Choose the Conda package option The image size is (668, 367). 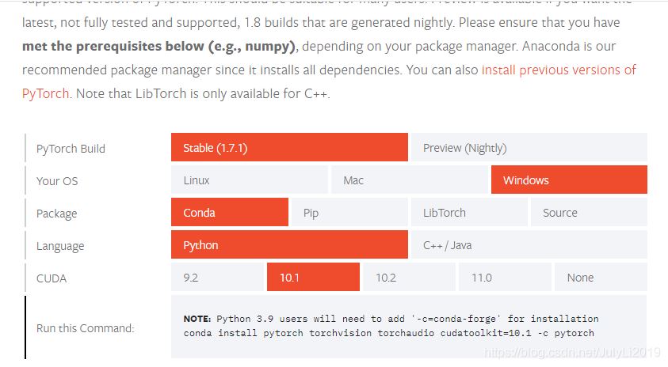230,213
